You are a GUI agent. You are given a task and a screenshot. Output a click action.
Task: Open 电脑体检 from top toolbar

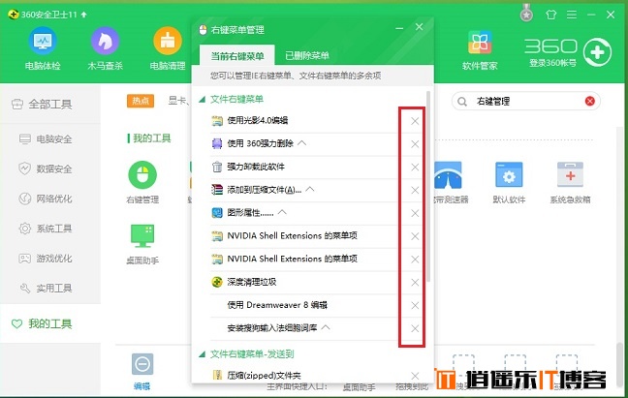pyautogui.click(x=43, y=42)
